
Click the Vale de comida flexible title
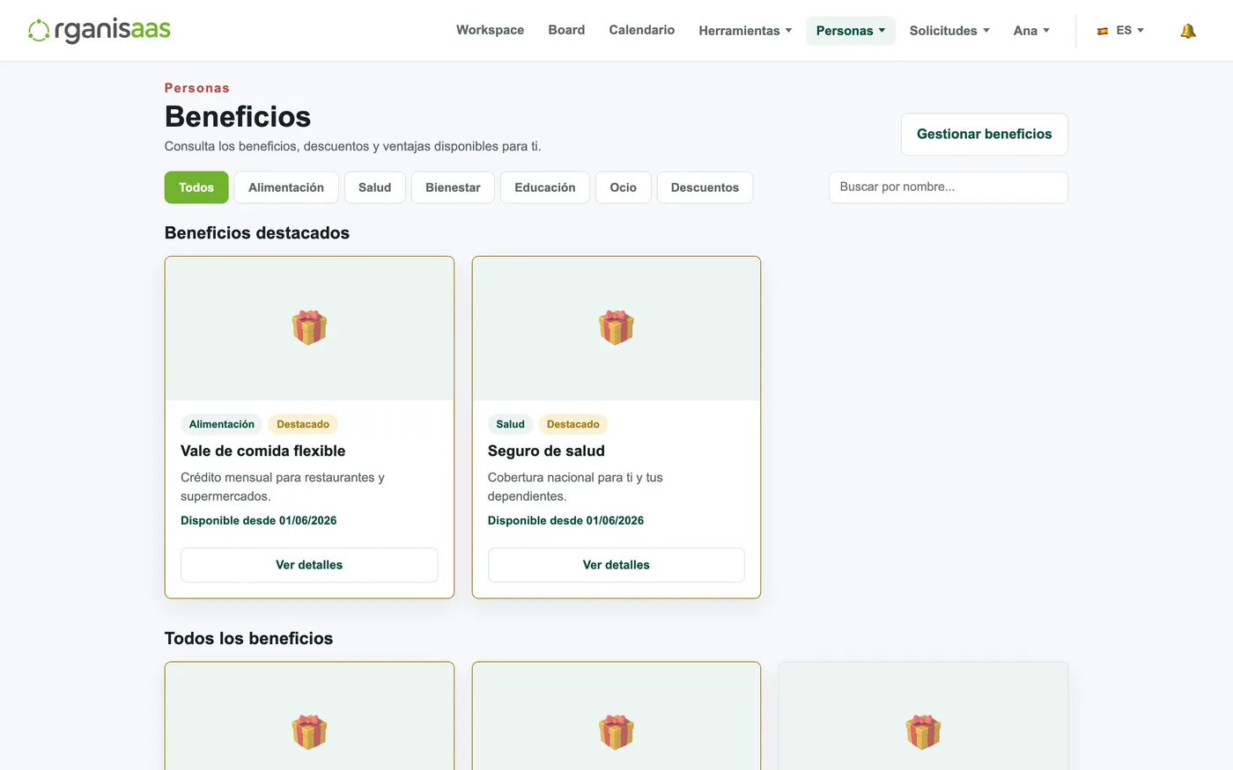click(263, 451)
